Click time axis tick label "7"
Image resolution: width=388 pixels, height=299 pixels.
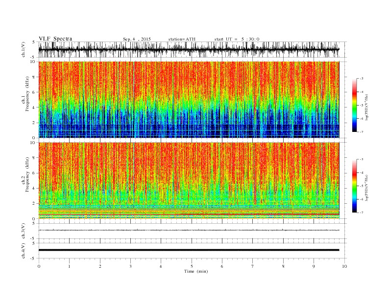point(253,266)
